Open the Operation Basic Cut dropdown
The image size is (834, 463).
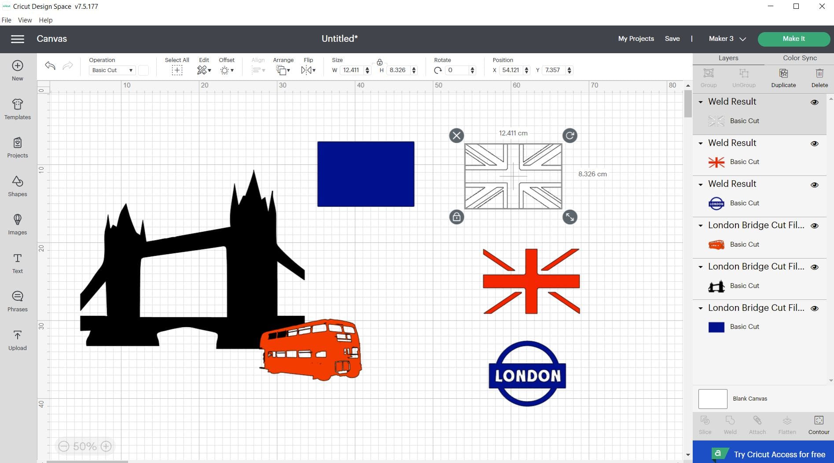click(x=112, y=70)
